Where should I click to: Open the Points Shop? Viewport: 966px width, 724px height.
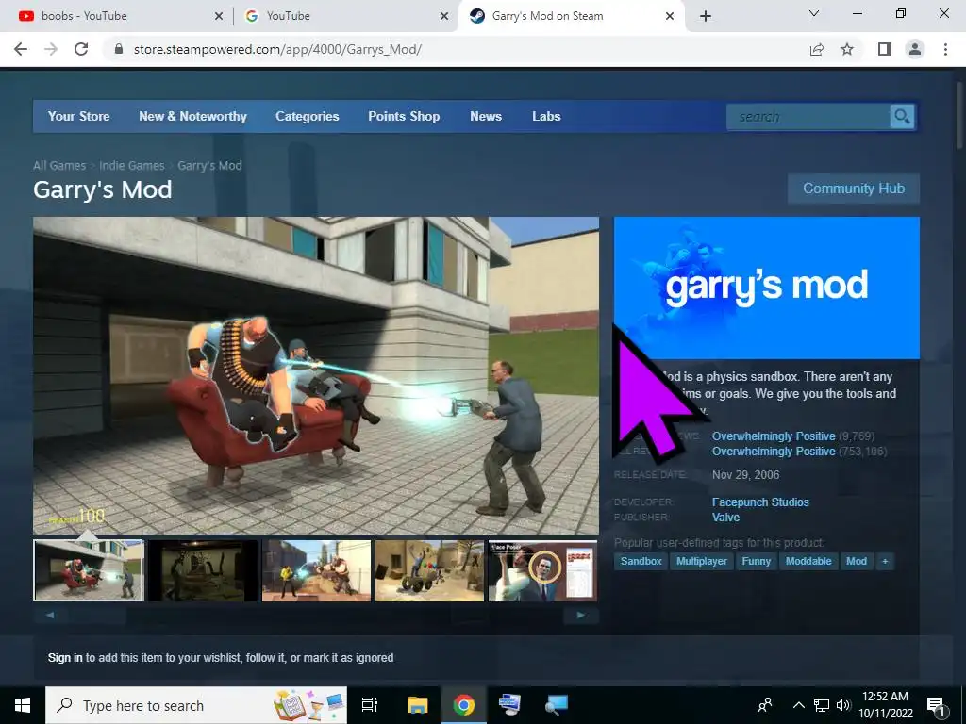404,116
